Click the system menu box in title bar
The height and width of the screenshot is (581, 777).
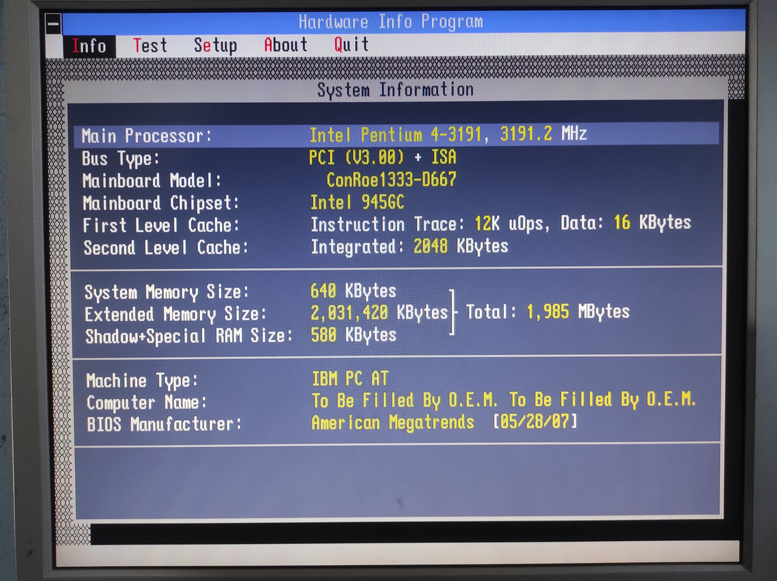[x=54, y=24]
